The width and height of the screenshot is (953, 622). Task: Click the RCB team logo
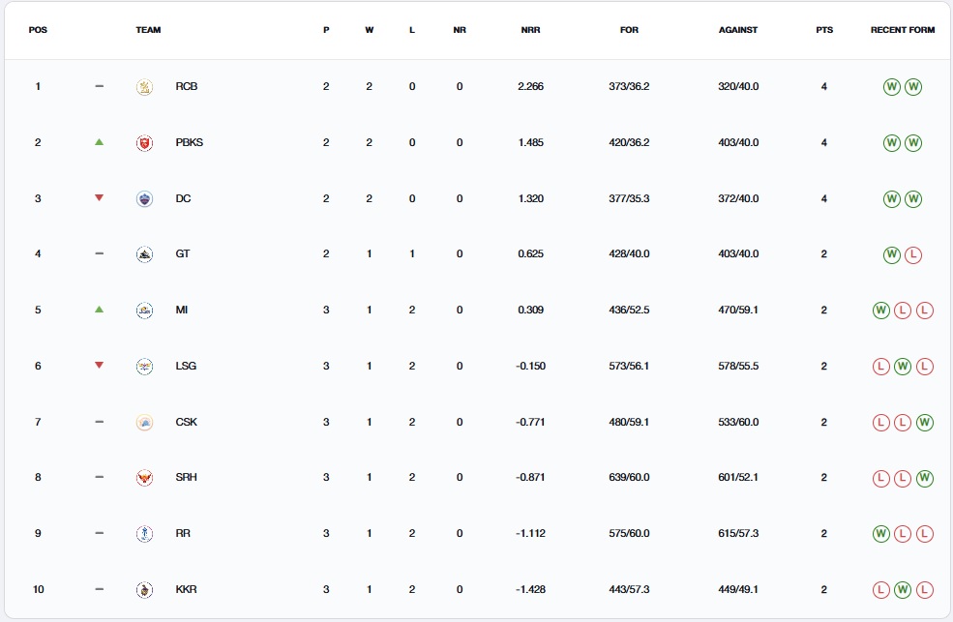(x=144, y=87)
